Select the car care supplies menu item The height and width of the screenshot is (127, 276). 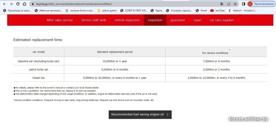point(221,20)
